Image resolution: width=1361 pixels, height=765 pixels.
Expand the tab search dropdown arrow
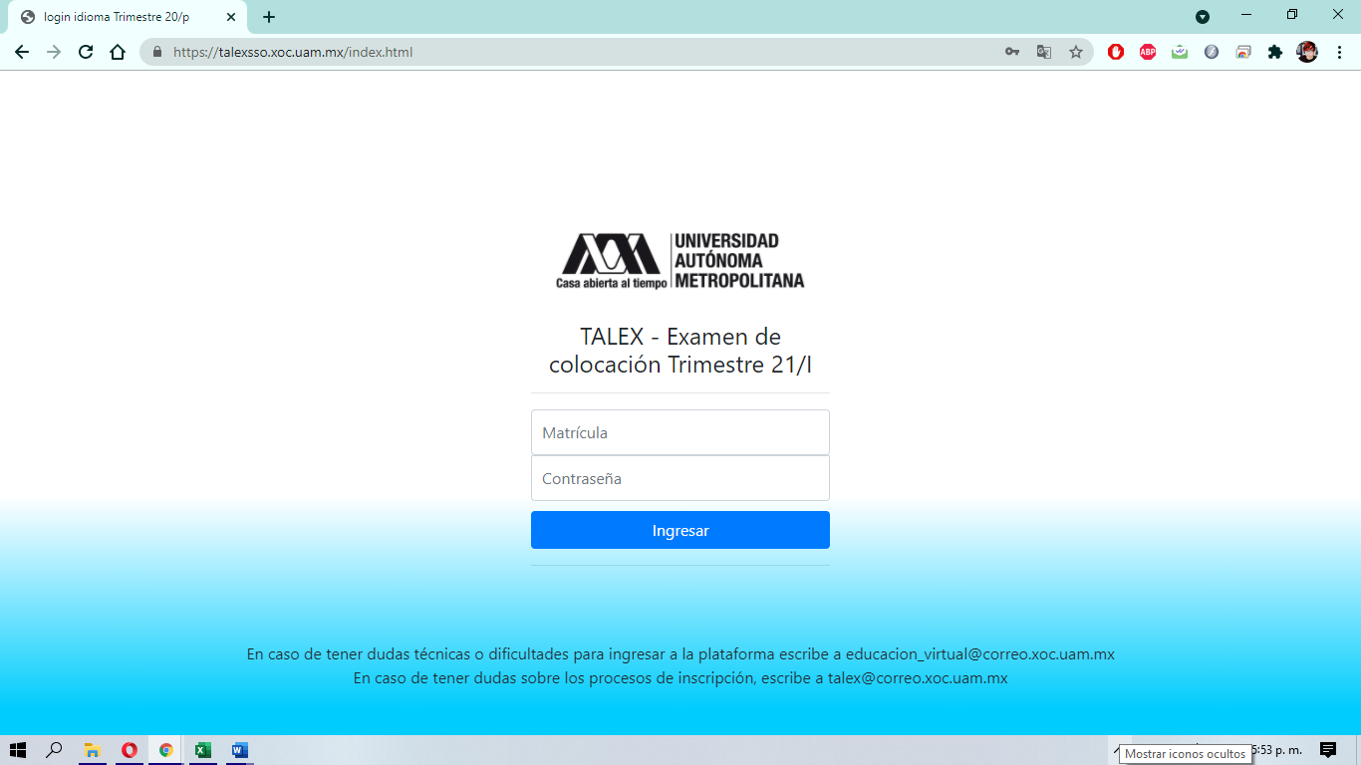[1203, 17]
